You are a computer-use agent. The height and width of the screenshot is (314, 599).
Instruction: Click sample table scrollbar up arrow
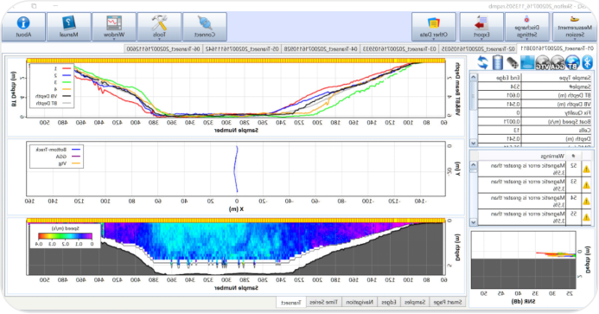[474, 78]
